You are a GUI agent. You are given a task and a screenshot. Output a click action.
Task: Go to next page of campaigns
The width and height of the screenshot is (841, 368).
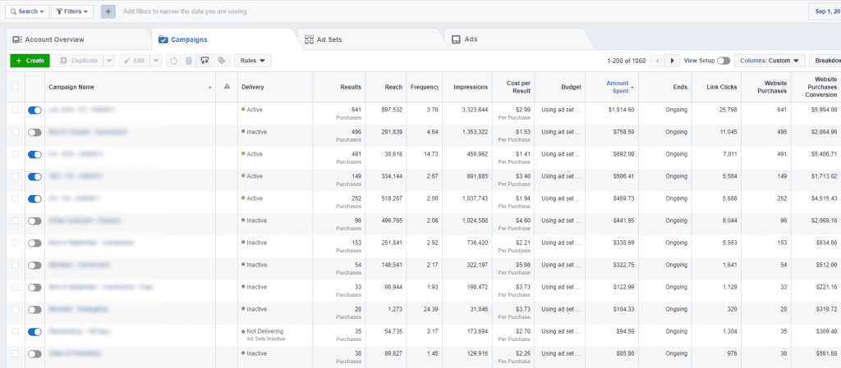(x=673, y=61)
